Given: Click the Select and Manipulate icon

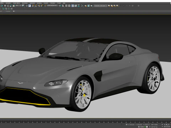Looking at the screenshot, I should pyautogui.click(x=27, y=6).
